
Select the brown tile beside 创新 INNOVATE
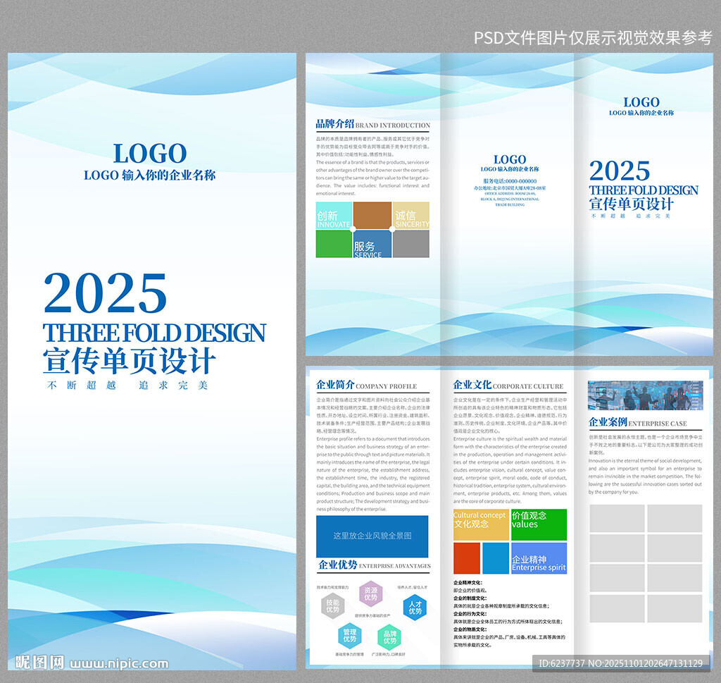372,216
